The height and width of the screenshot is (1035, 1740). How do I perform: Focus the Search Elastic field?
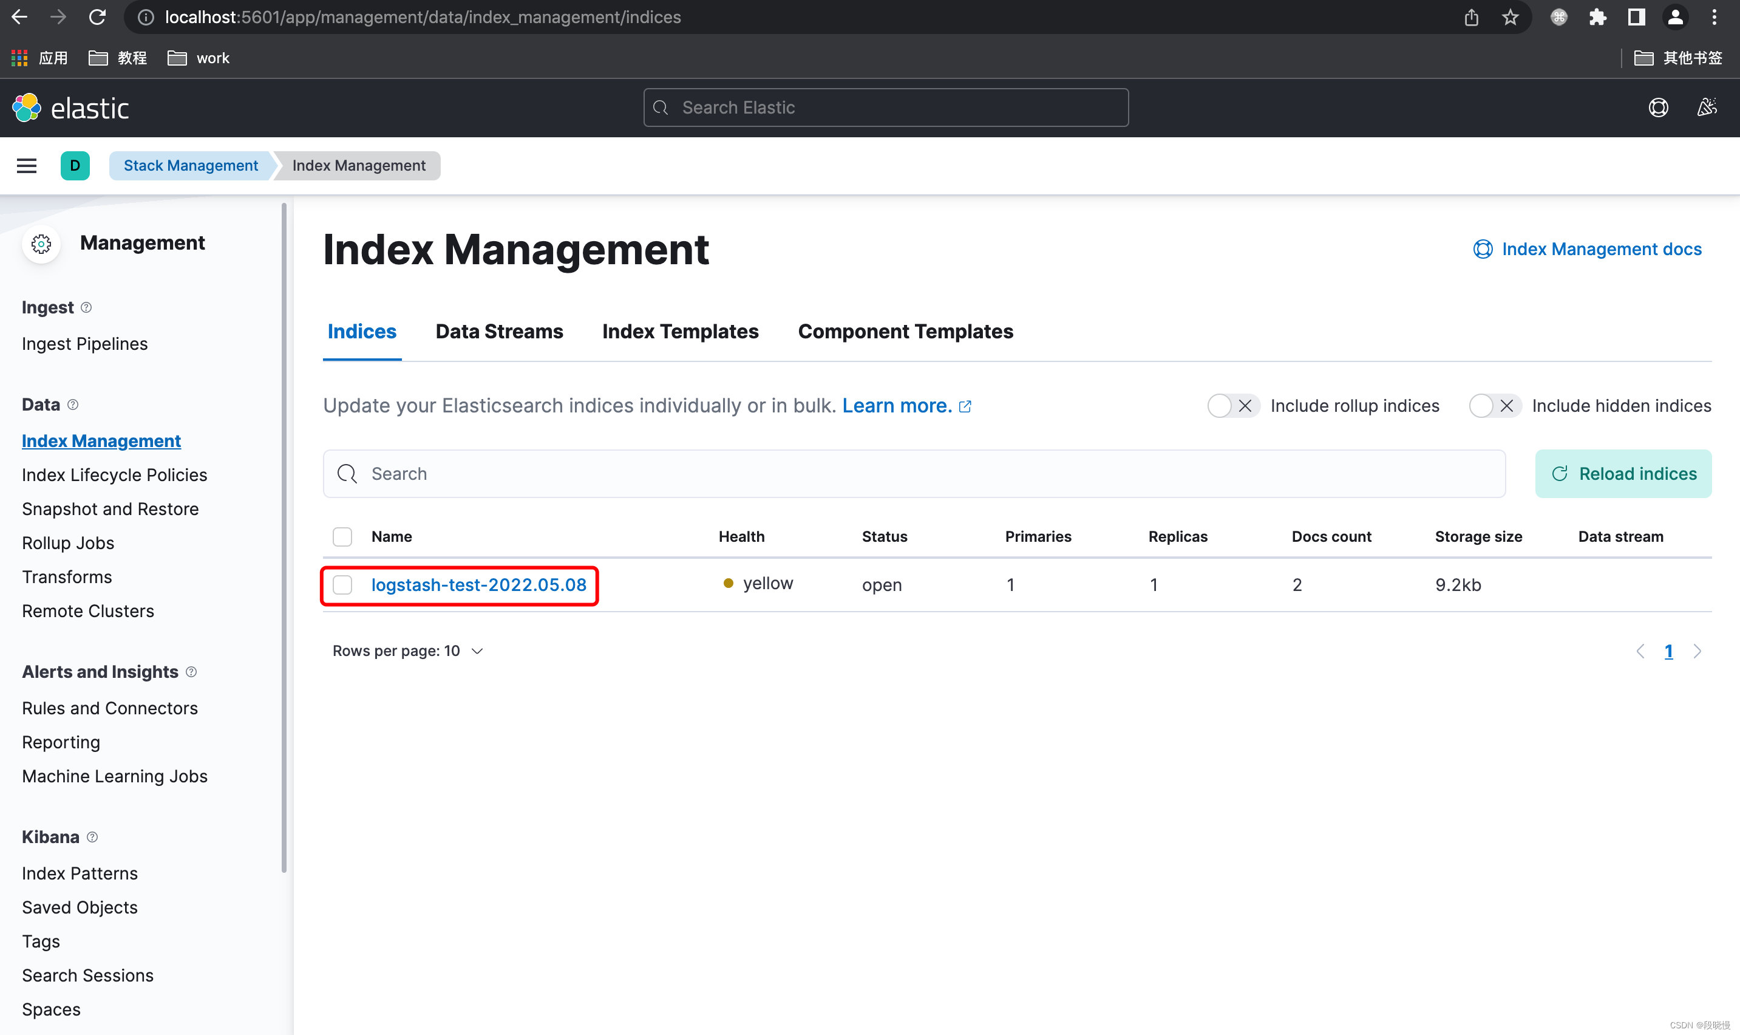tap(885, 108)
